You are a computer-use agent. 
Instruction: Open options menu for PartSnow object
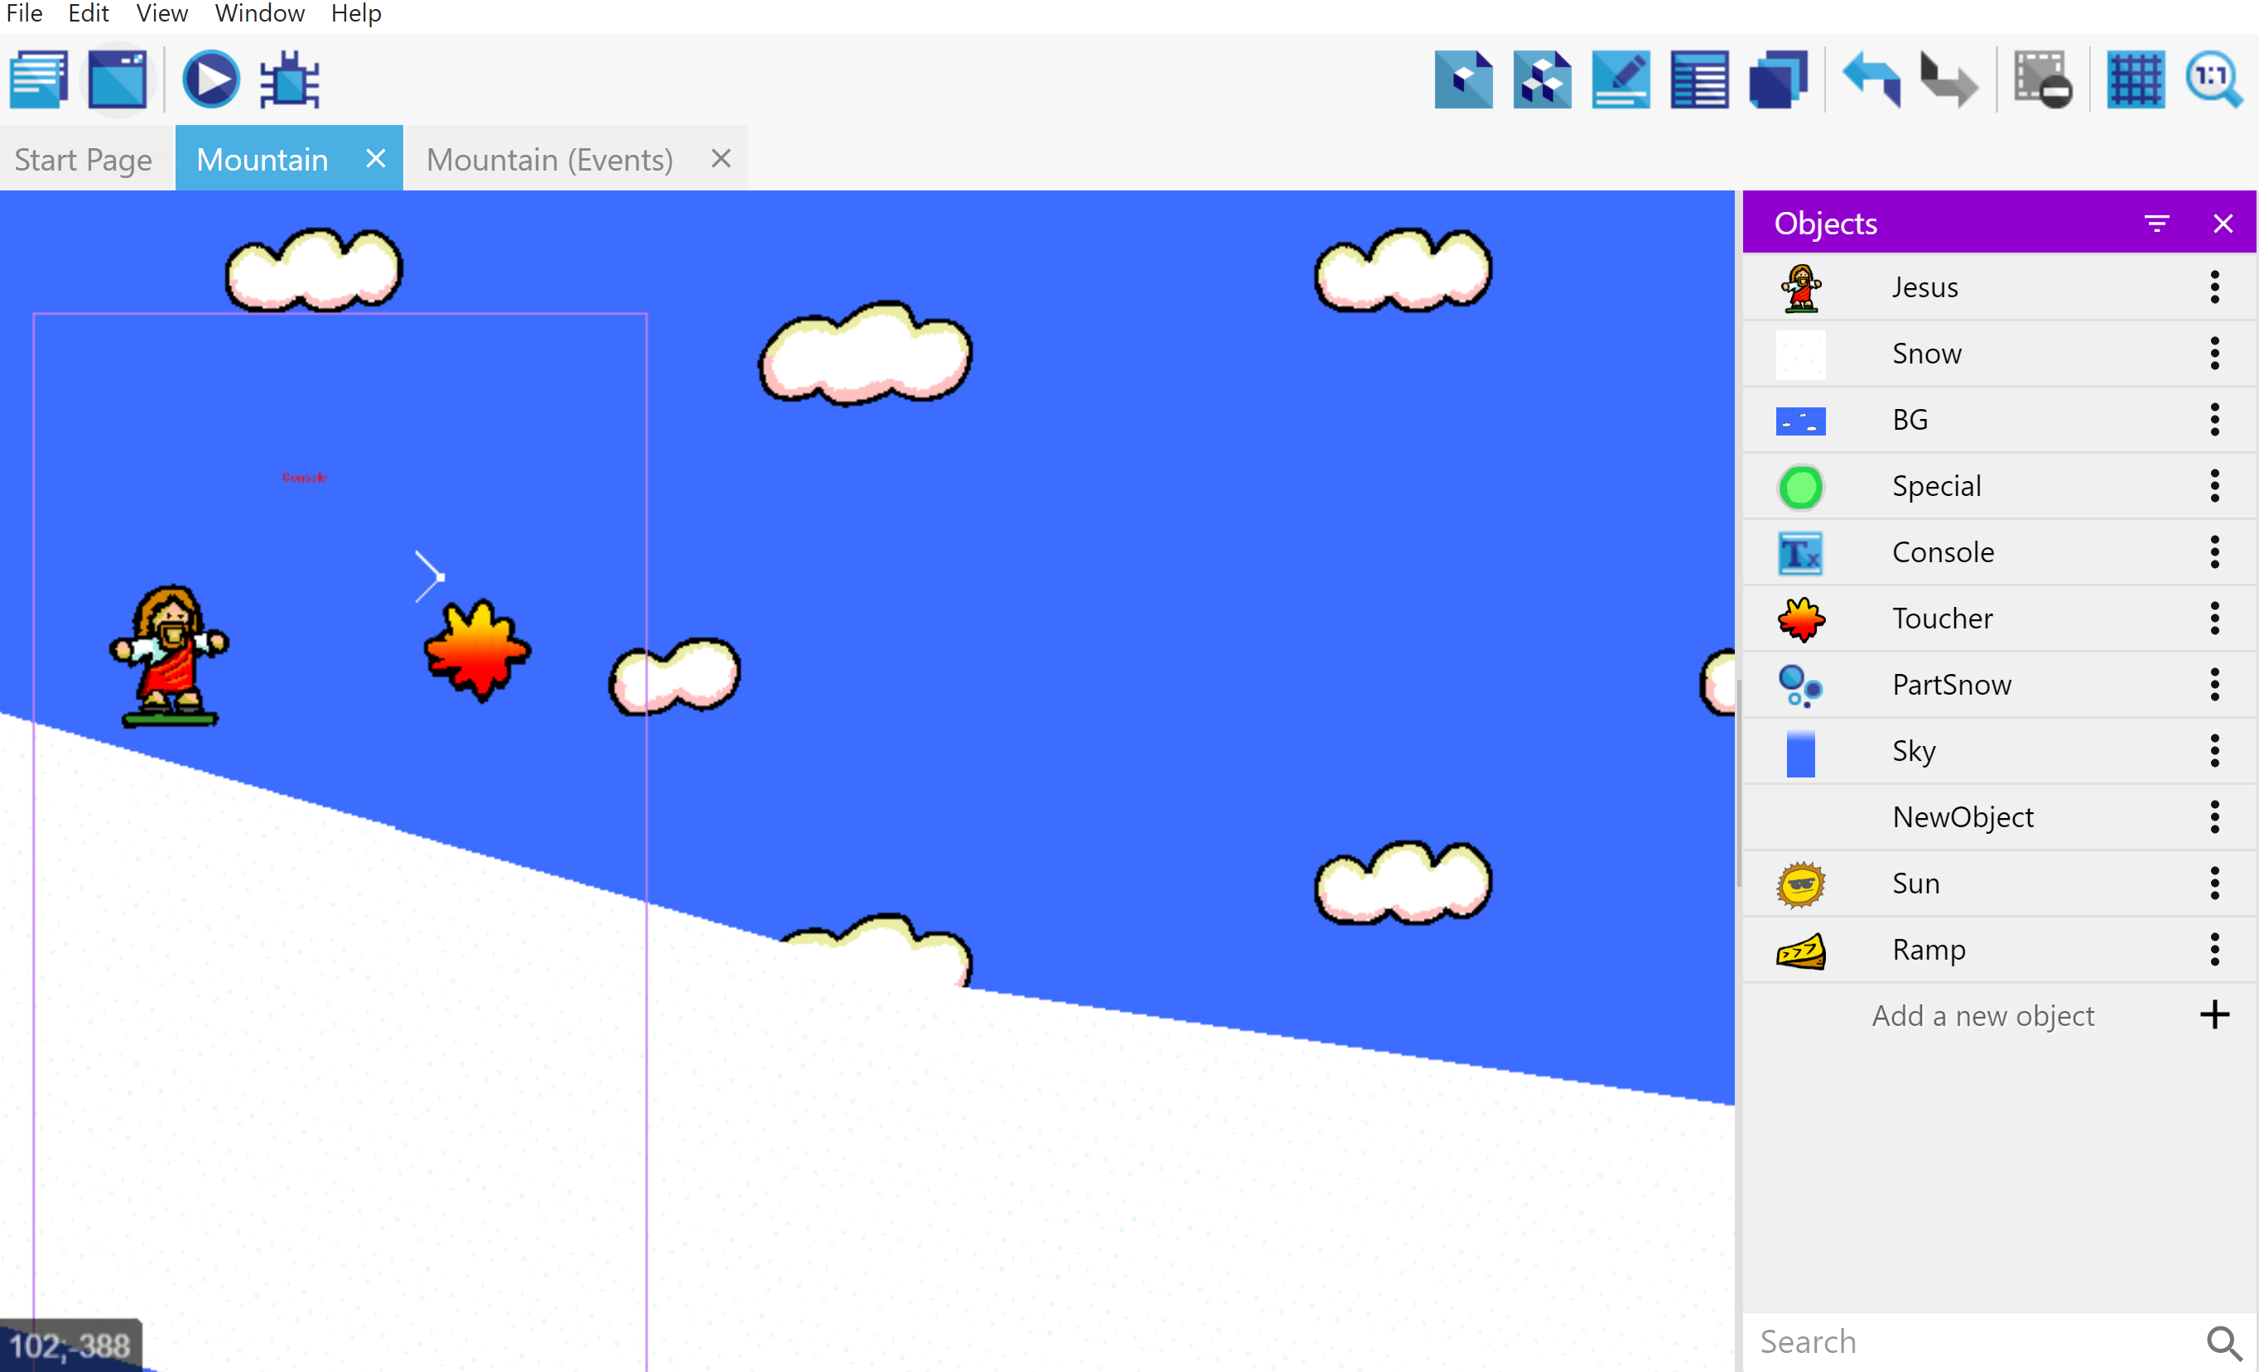[2215, 685]
